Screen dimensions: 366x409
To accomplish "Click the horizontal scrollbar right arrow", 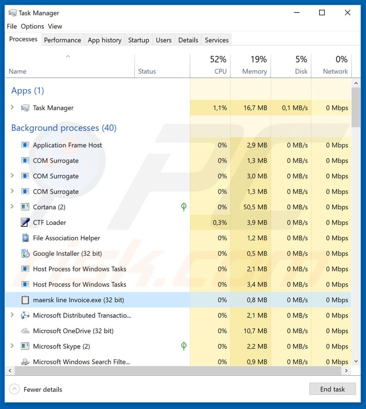I will click(347, 371).
